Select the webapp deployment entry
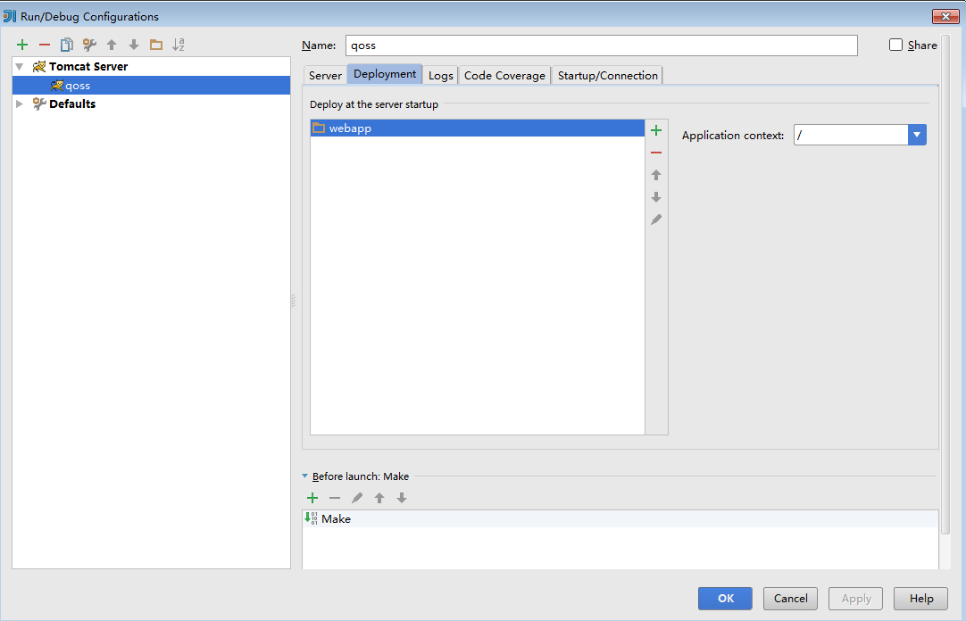The image size is (966, 621). [x=478, y=128]
